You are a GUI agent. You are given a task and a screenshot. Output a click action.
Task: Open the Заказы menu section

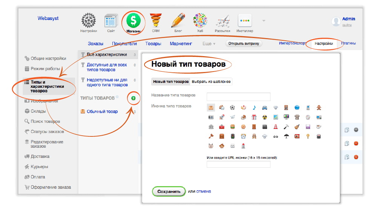95,43
